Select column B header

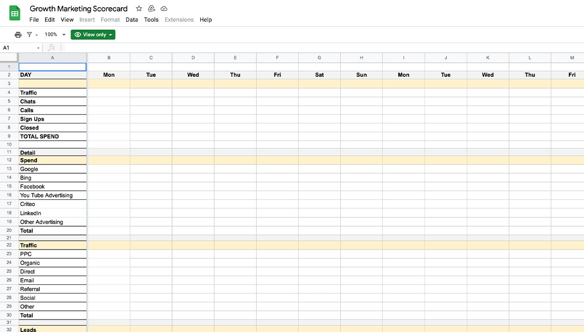109,58
